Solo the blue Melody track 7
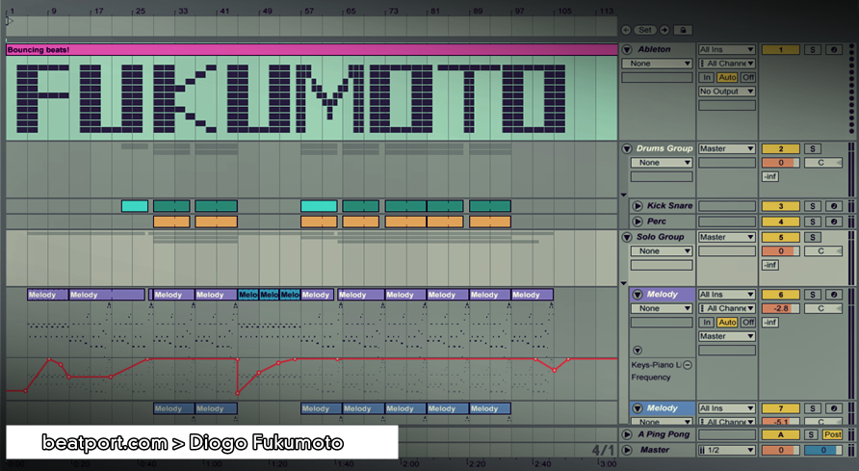Screen dimensions: 859x471 [x=813, y=408]
